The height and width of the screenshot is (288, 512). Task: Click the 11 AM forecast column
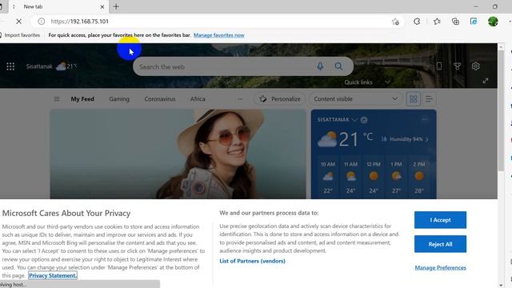click(350, 178)
